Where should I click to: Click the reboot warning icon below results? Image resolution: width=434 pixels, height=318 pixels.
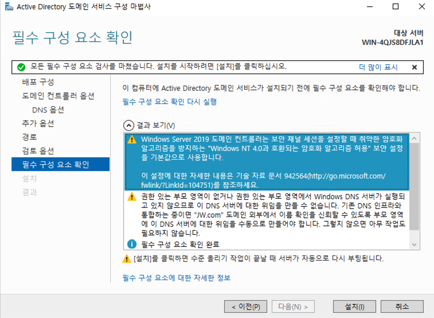coord(127,259)
